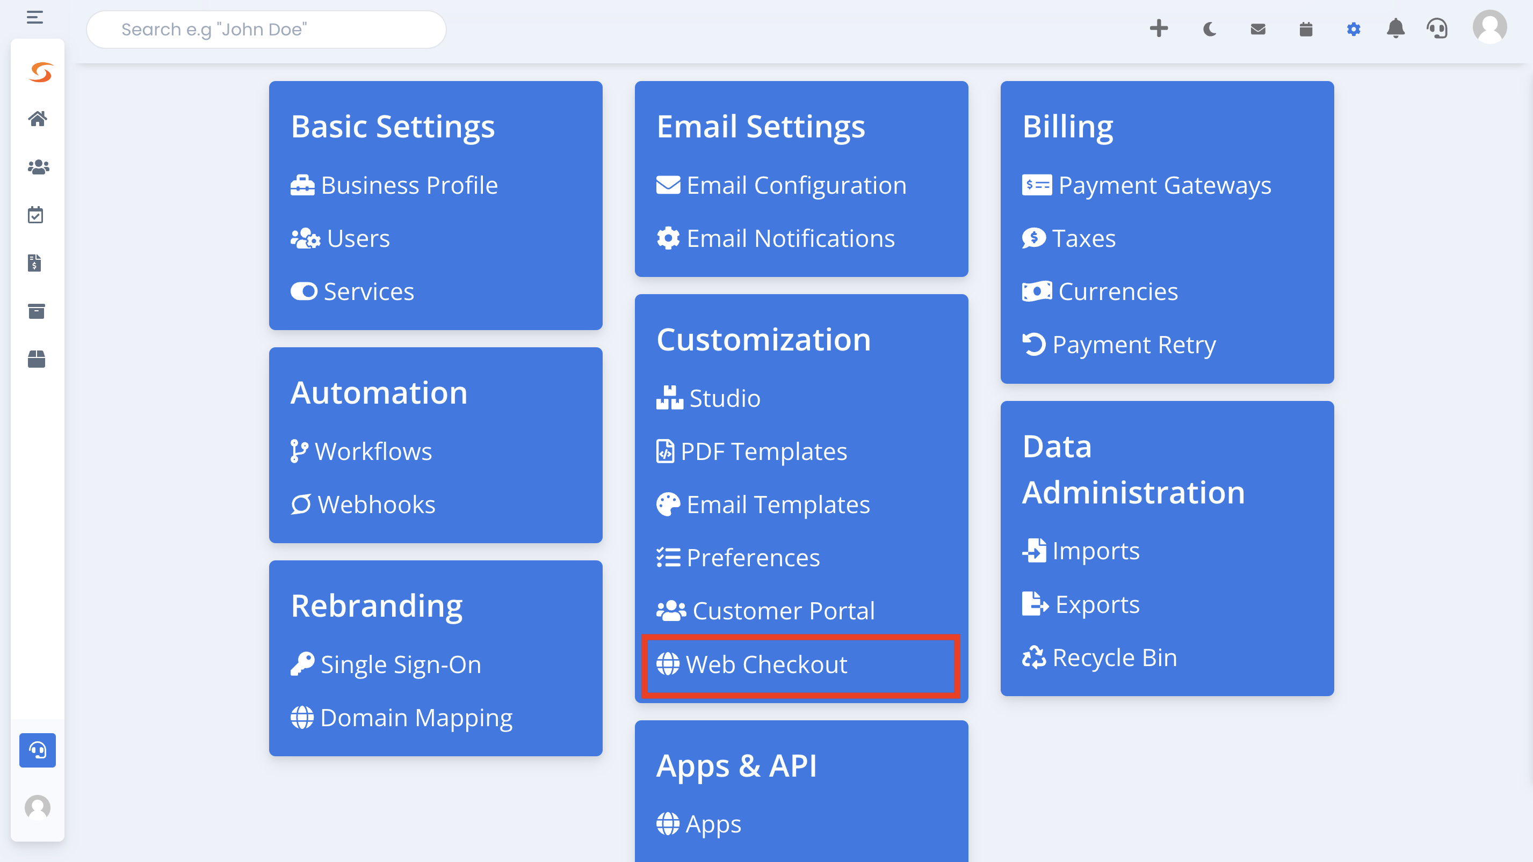Collapse the sidebar with hamburger icon
1533x862 pixels.
click(35, 17)
